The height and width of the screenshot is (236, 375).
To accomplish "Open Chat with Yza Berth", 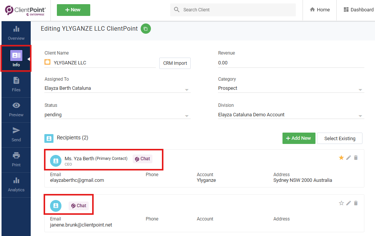I will click(x=143, y=159).
